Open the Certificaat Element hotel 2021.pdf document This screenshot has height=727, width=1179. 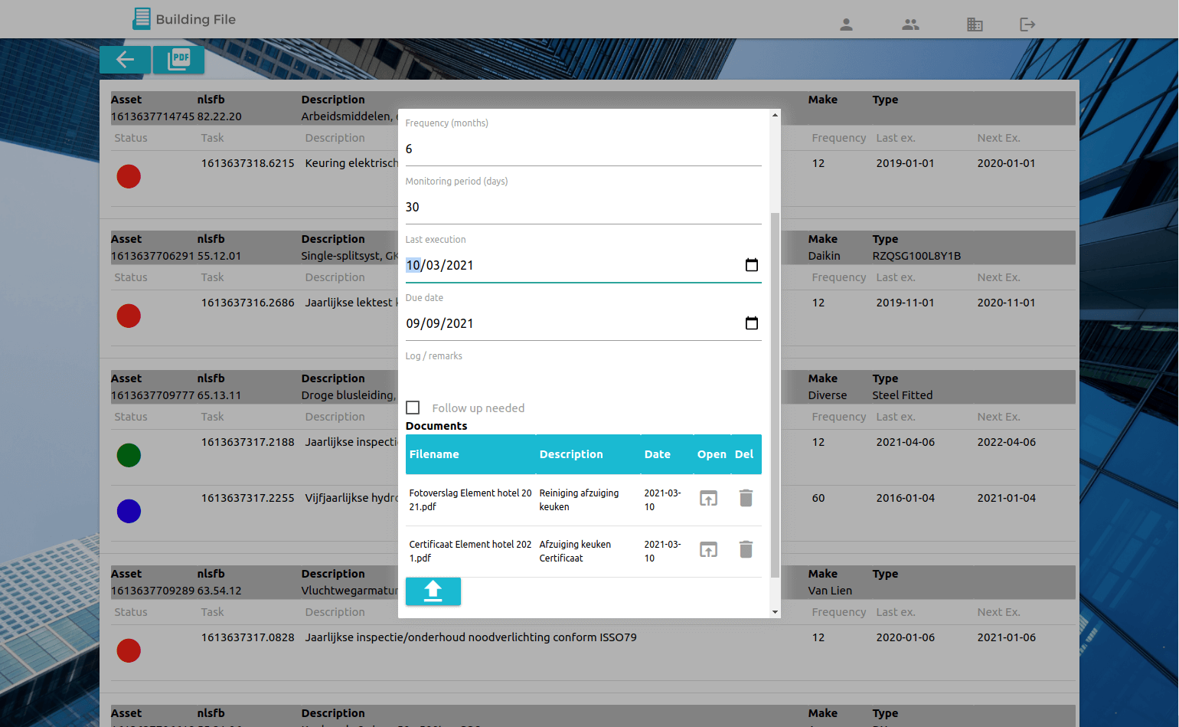point(709,550)
